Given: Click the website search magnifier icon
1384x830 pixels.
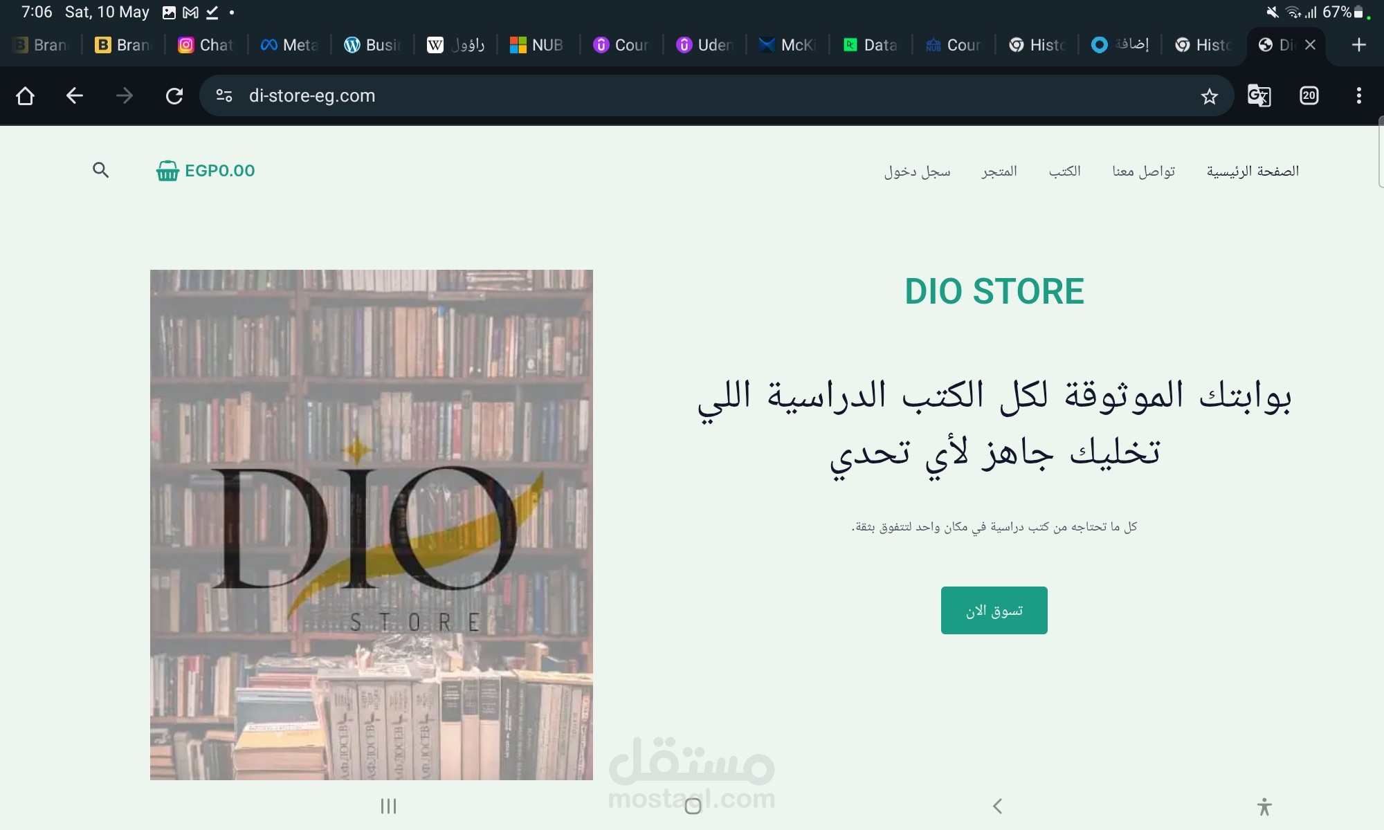Looking at the screenshot, I should (101, 170).
